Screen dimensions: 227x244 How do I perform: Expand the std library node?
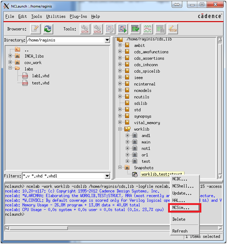pos(120,110)
